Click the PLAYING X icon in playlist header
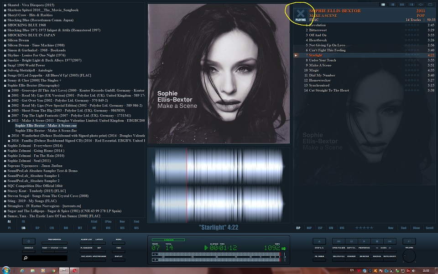This screenshot has height=274, width=438. pyautogui.click(x=300, y=15)
